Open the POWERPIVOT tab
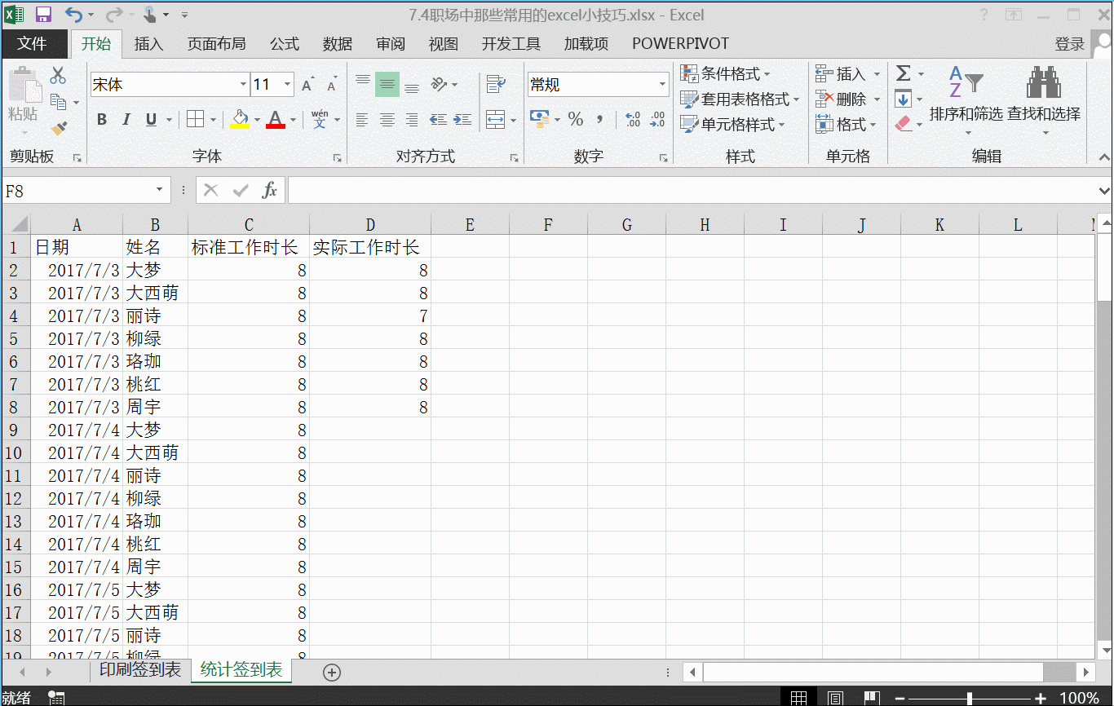The height and width of the screenshot is (706, 1114). click(x=680, y=44)
